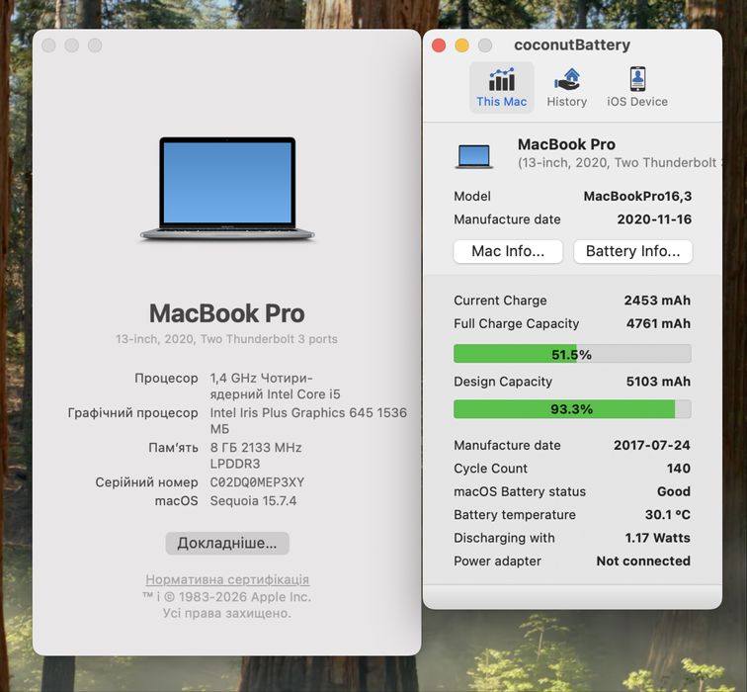Click the Full Charge Capacity 4761 mAh value
747x692 pixels.
(658, 323)
